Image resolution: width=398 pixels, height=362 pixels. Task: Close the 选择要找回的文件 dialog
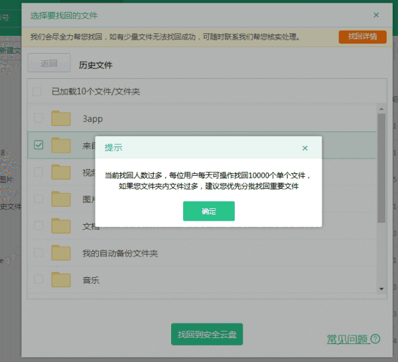[376, 15]
